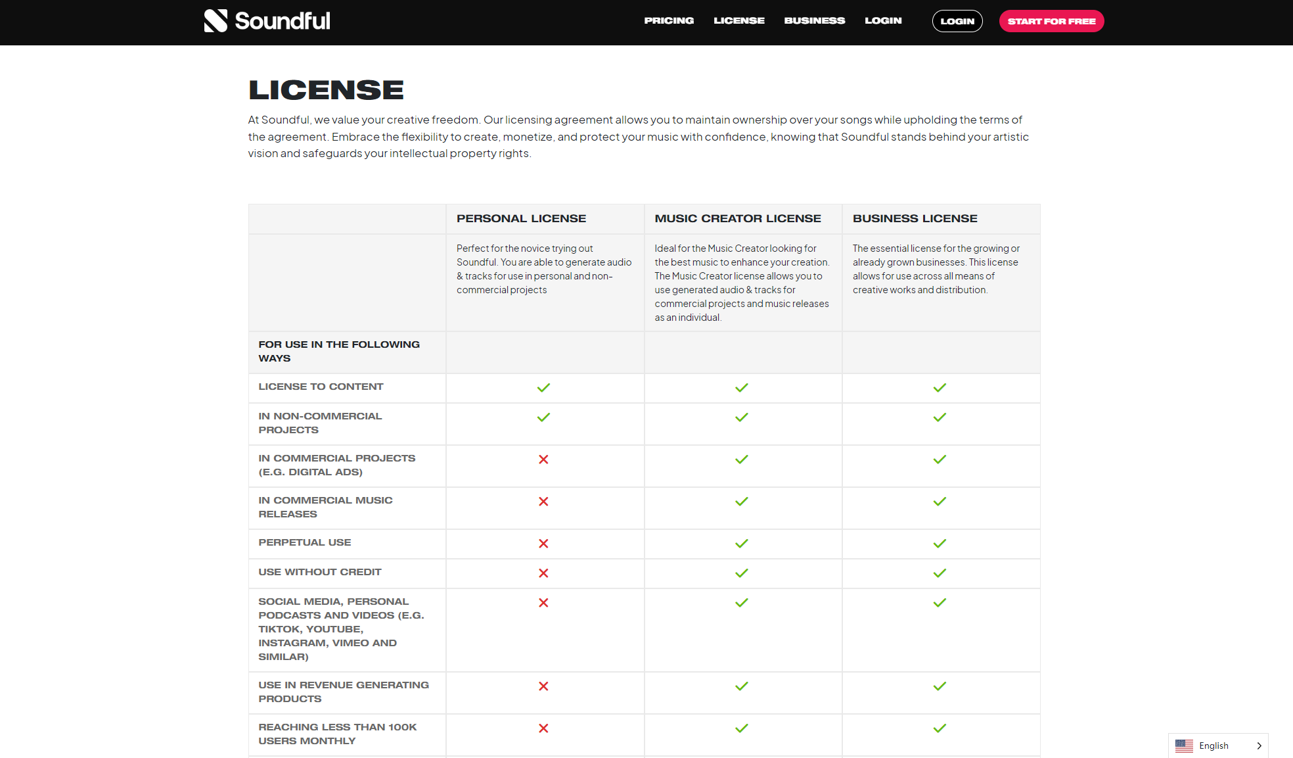Click Personal red X for Revenue Generating Products
This screenshot has height=758, width=1293.
tap(543, 686)
